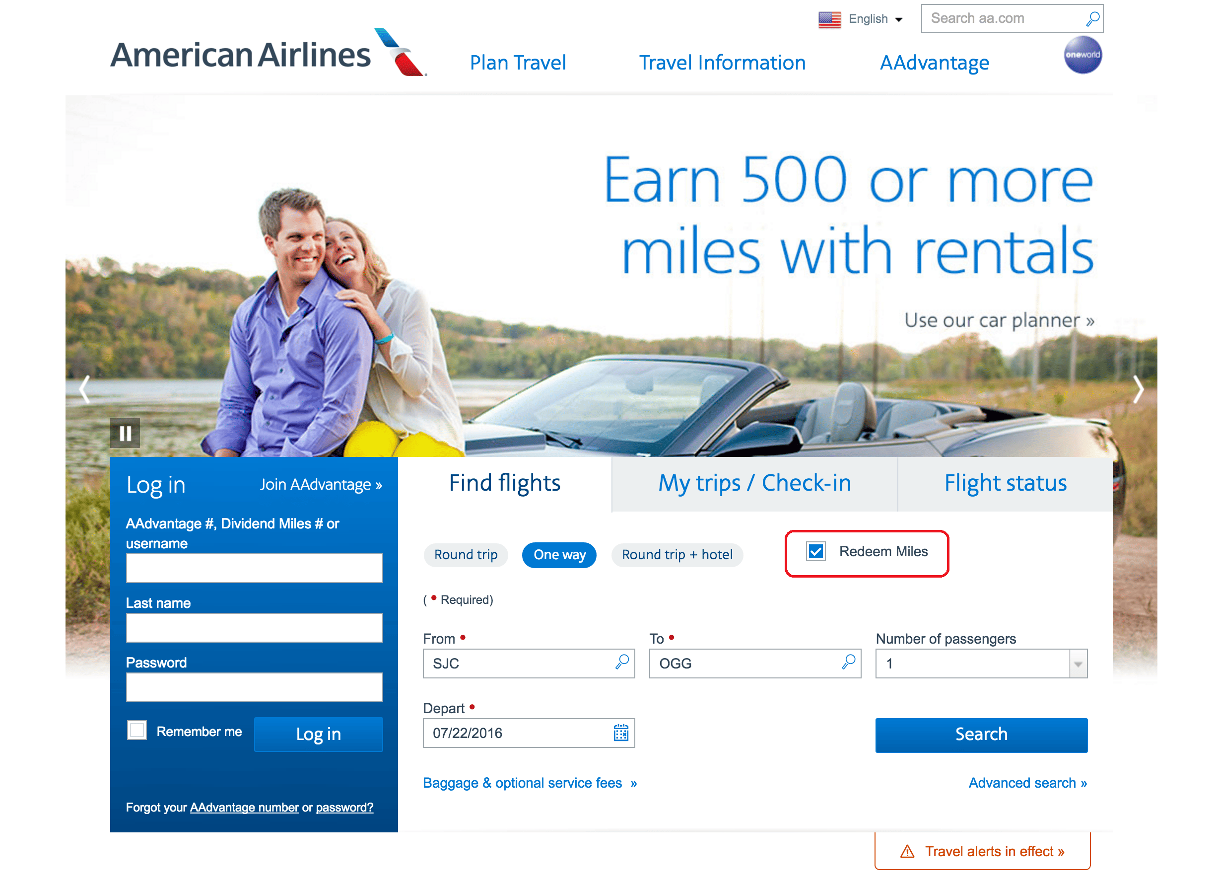The width and height of the screenshot is (1215, 888).
Task: Open the airport lookup icon in From field
Action: pyautogui.click(x=622, y=662)
